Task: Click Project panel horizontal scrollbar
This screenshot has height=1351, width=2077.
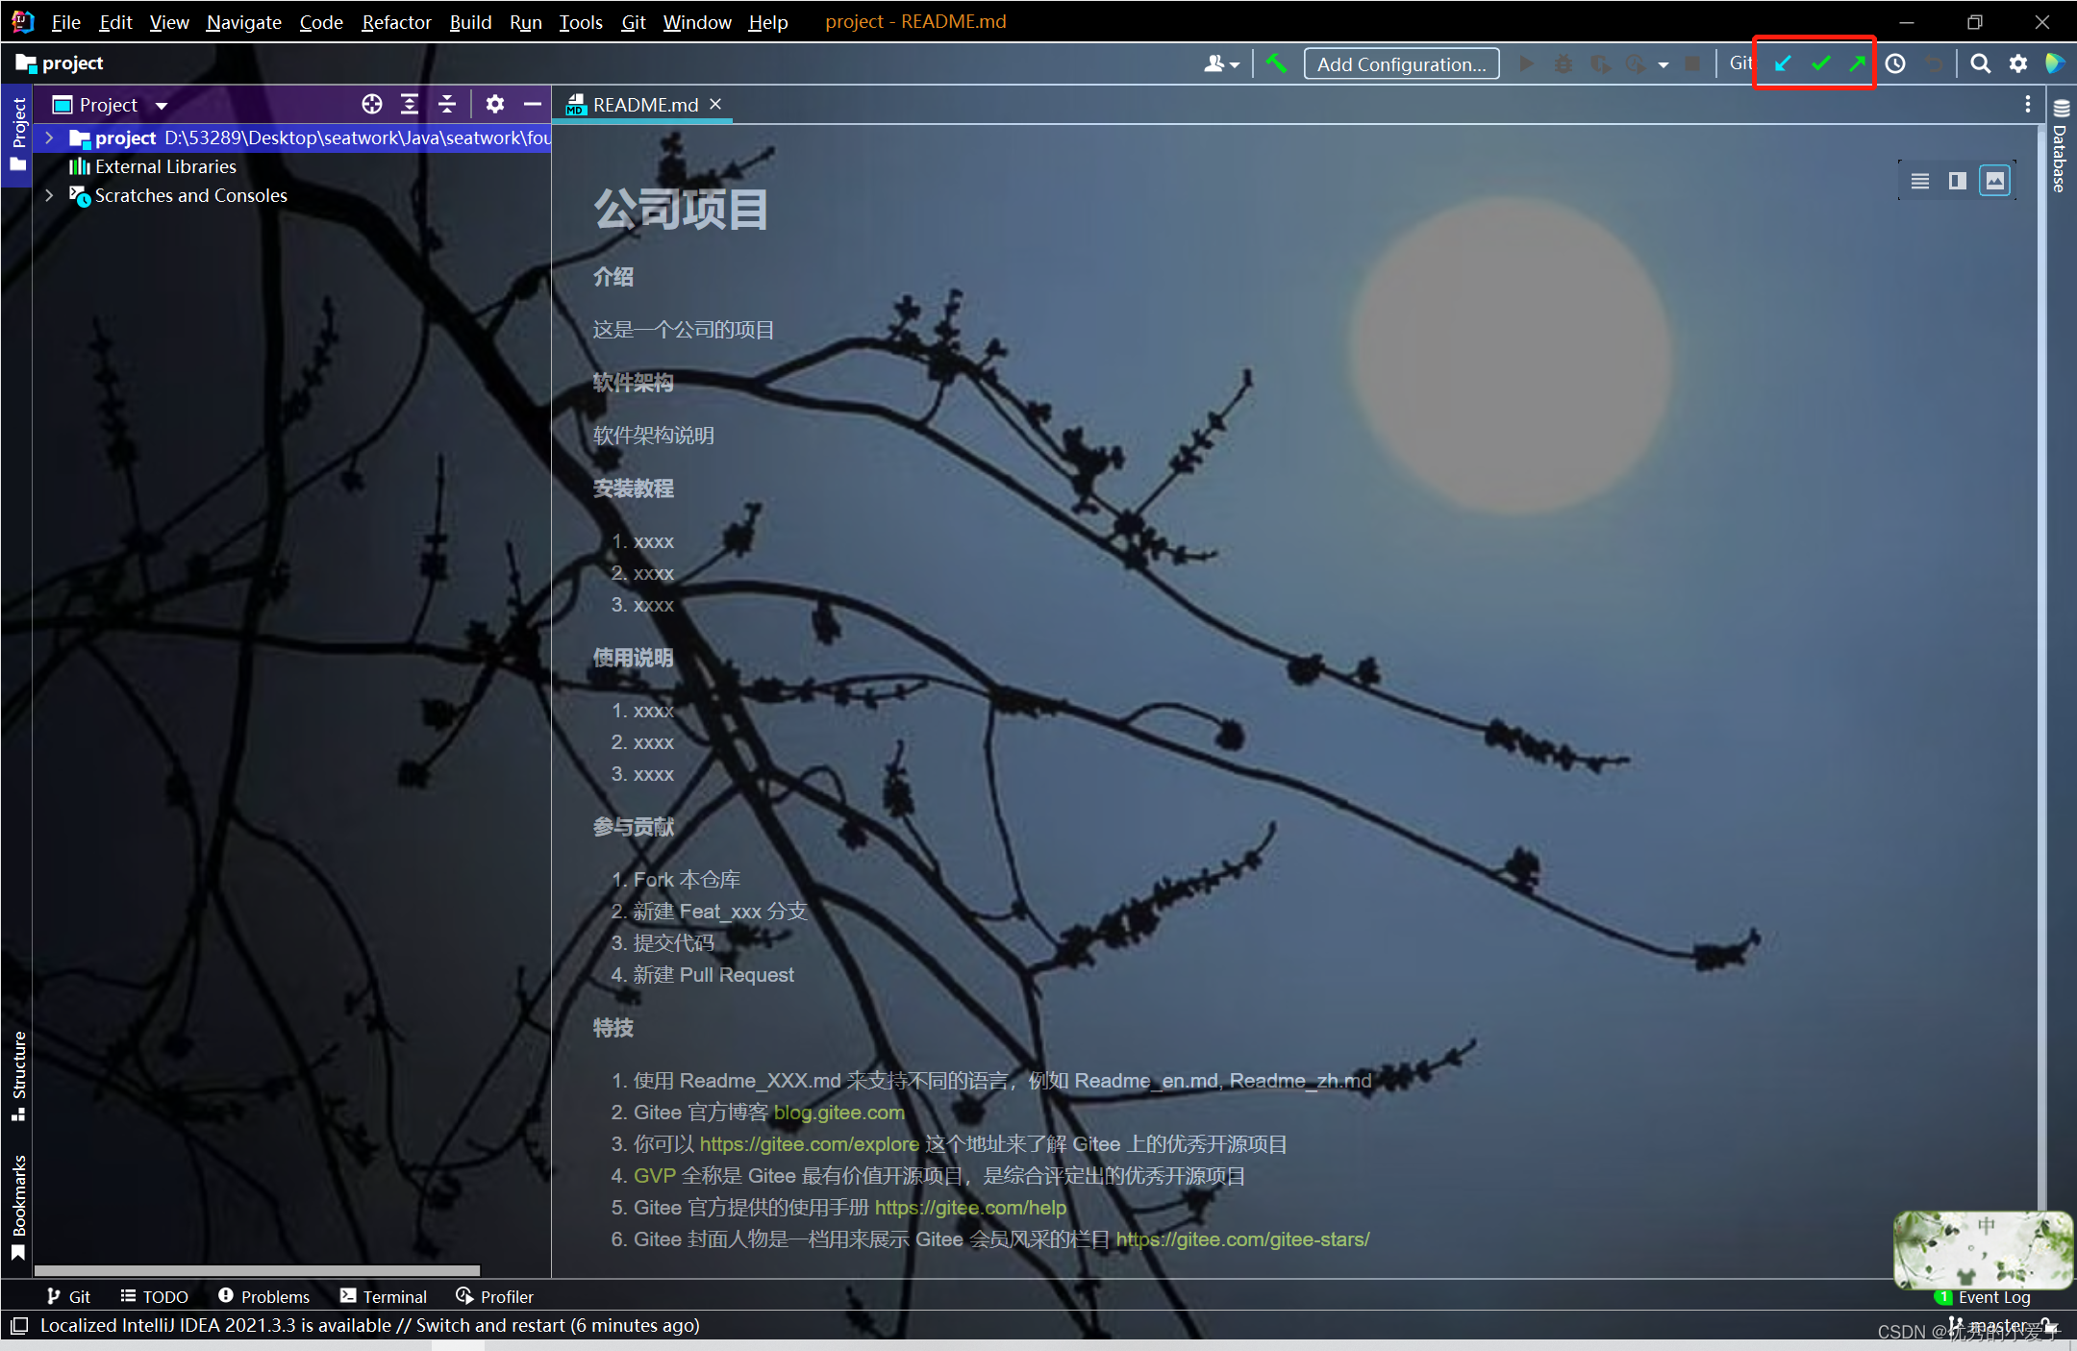Action: click(257, 1270)
